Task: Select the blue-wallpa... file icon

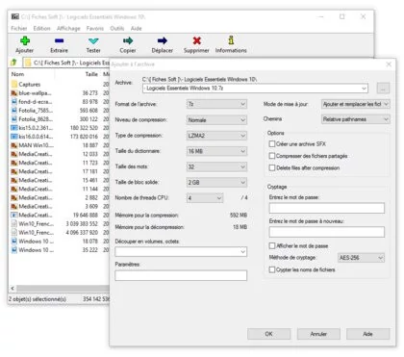Action: (x=14, y=93)
